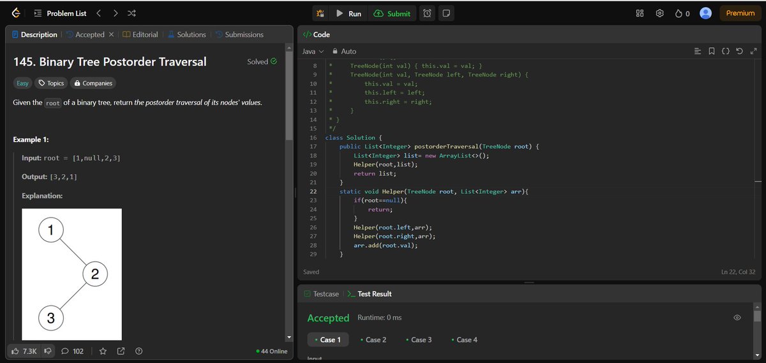
Task: Select Case 2 test case
Action: click(373, 339)
